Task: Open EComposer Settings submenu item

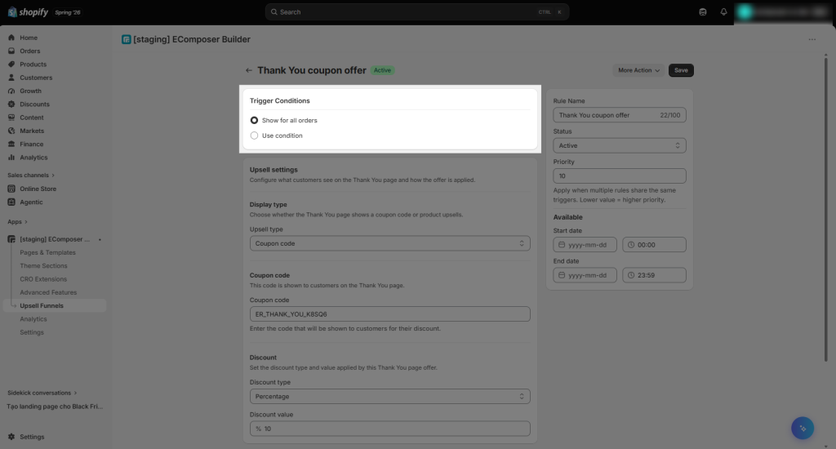Action: tap(32, 333)
